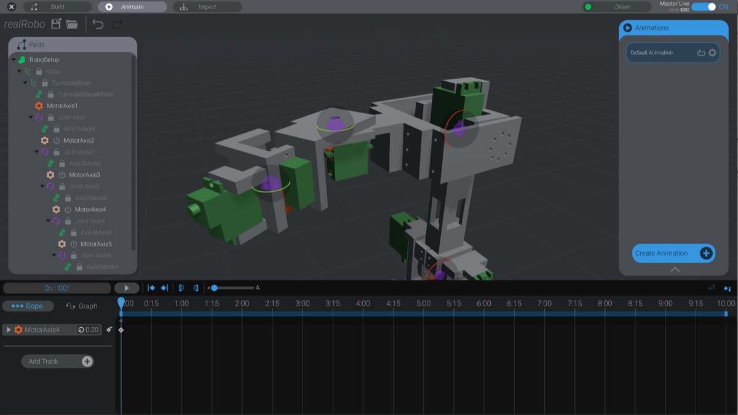The image size is (738, 415).
Task: Click the Create Animation button
Action: tap(673, 253)
